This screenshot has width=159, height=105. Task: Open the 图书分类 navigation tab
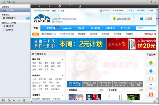[125, 28]
